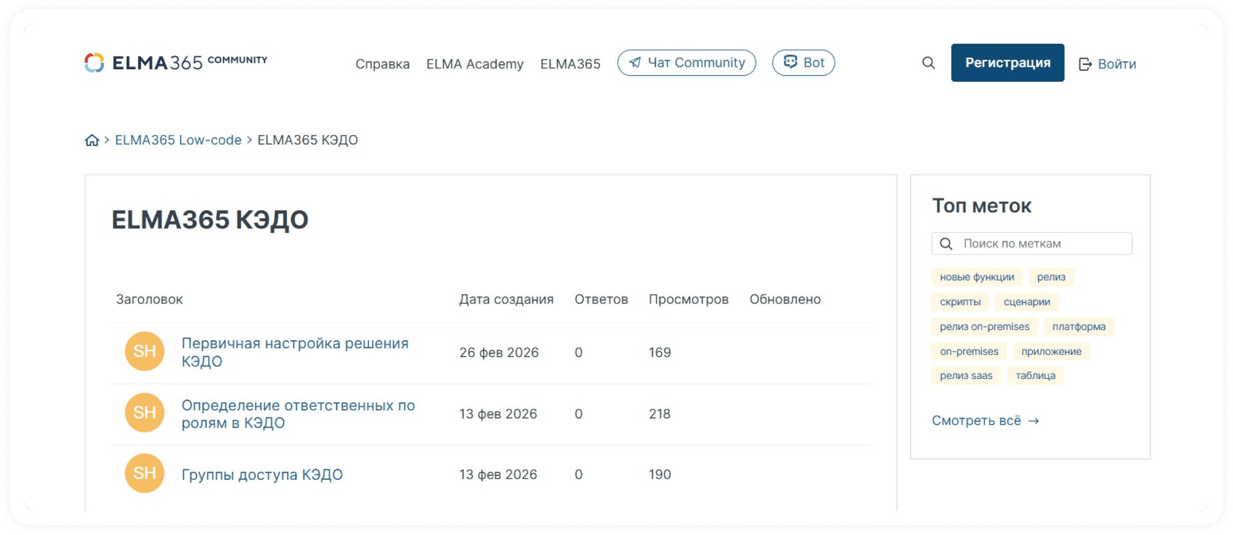Navigate to ELMA365 Low-code breadcrumb link
The width and height of the screenshot is (1233, 535).
[178, 140]
